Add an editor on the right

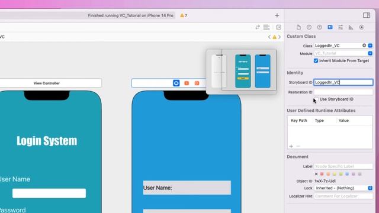pyautogui.click(x=278, y=27)
